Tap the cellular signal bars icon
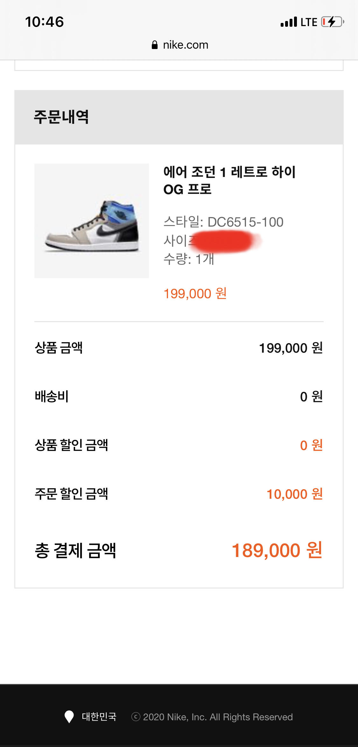This screenshot has width=358, height=747. point(289,22)
